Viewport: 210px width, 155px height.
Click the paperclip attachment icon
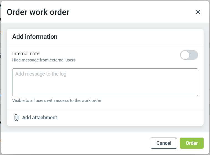16,118
